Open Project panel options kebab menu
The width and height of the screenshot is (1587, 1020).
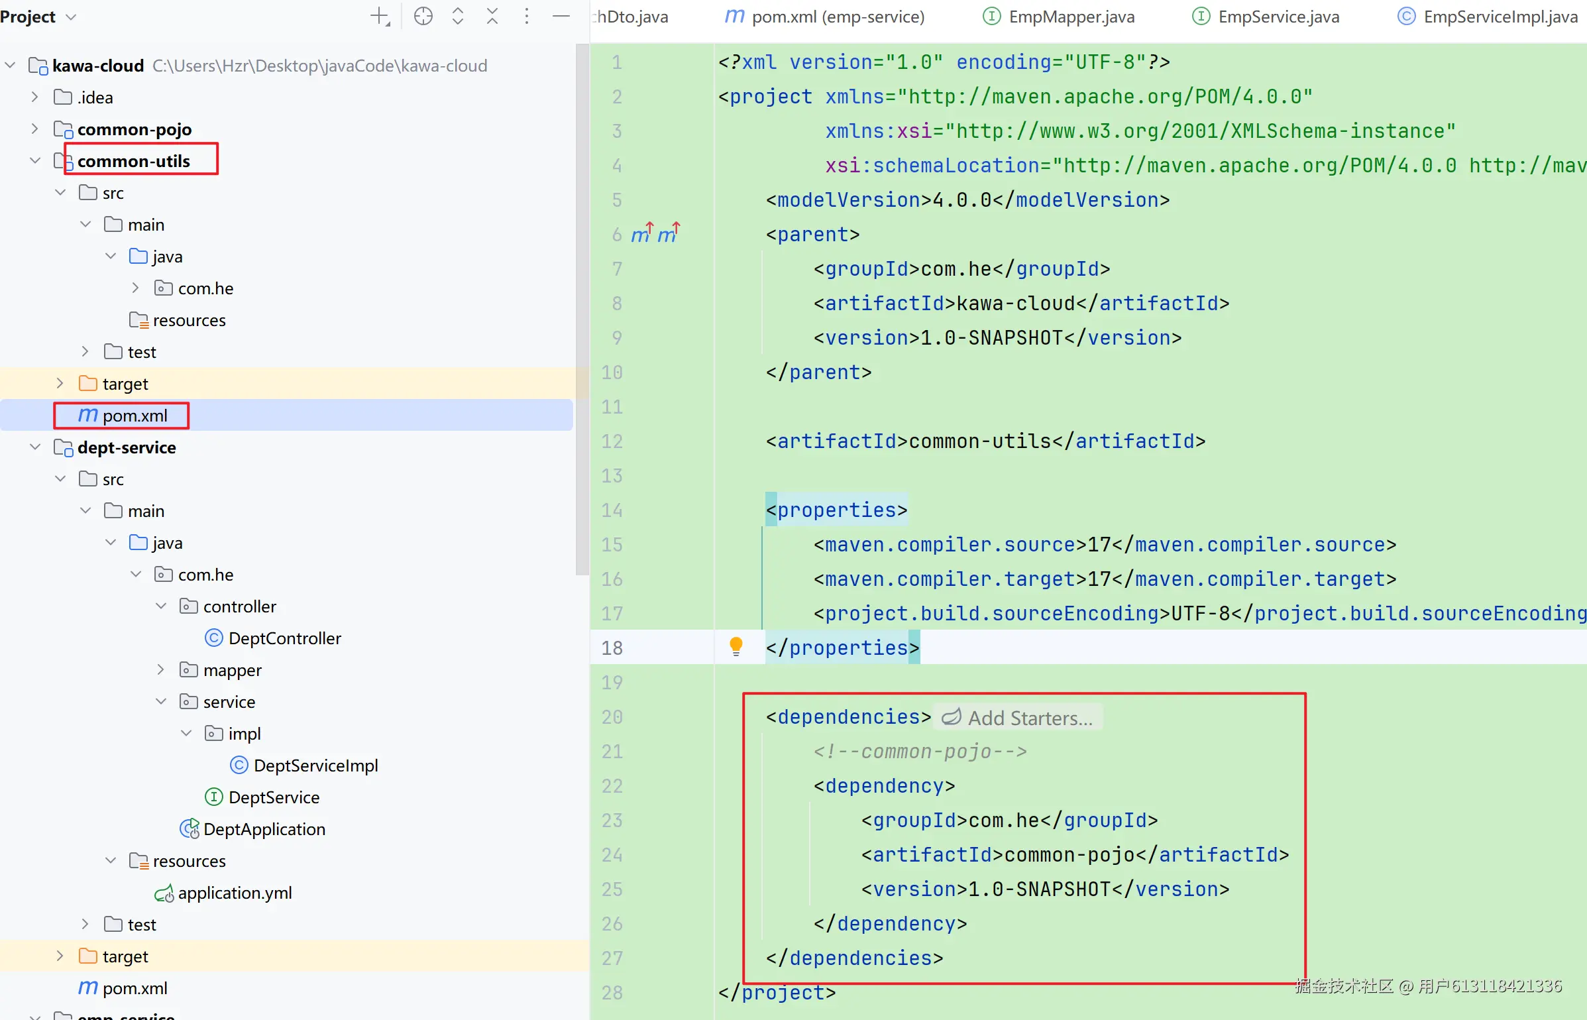(527, 17)
